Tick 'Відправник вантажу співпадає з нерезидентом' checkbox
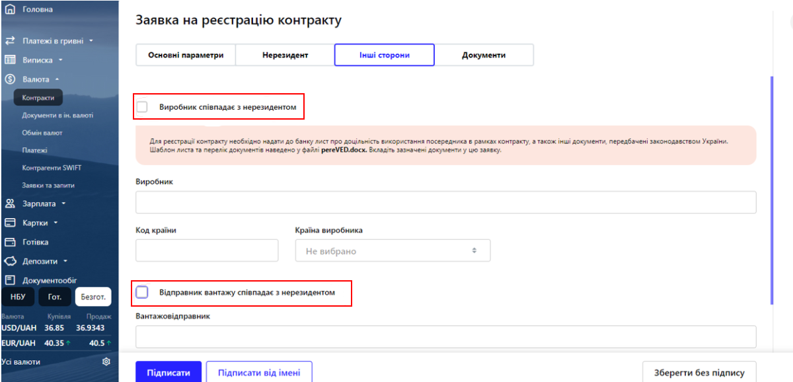 [142, 292]
